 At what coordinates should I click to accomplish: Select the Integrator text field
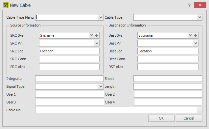point(69,79)
